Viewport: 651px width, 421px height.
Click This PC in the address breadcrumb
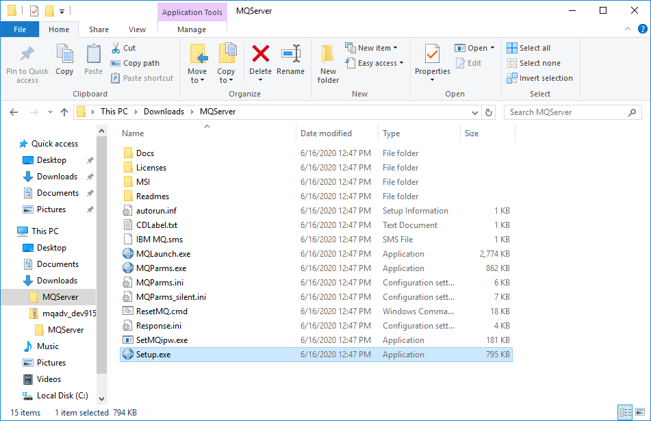coord(114,112)
